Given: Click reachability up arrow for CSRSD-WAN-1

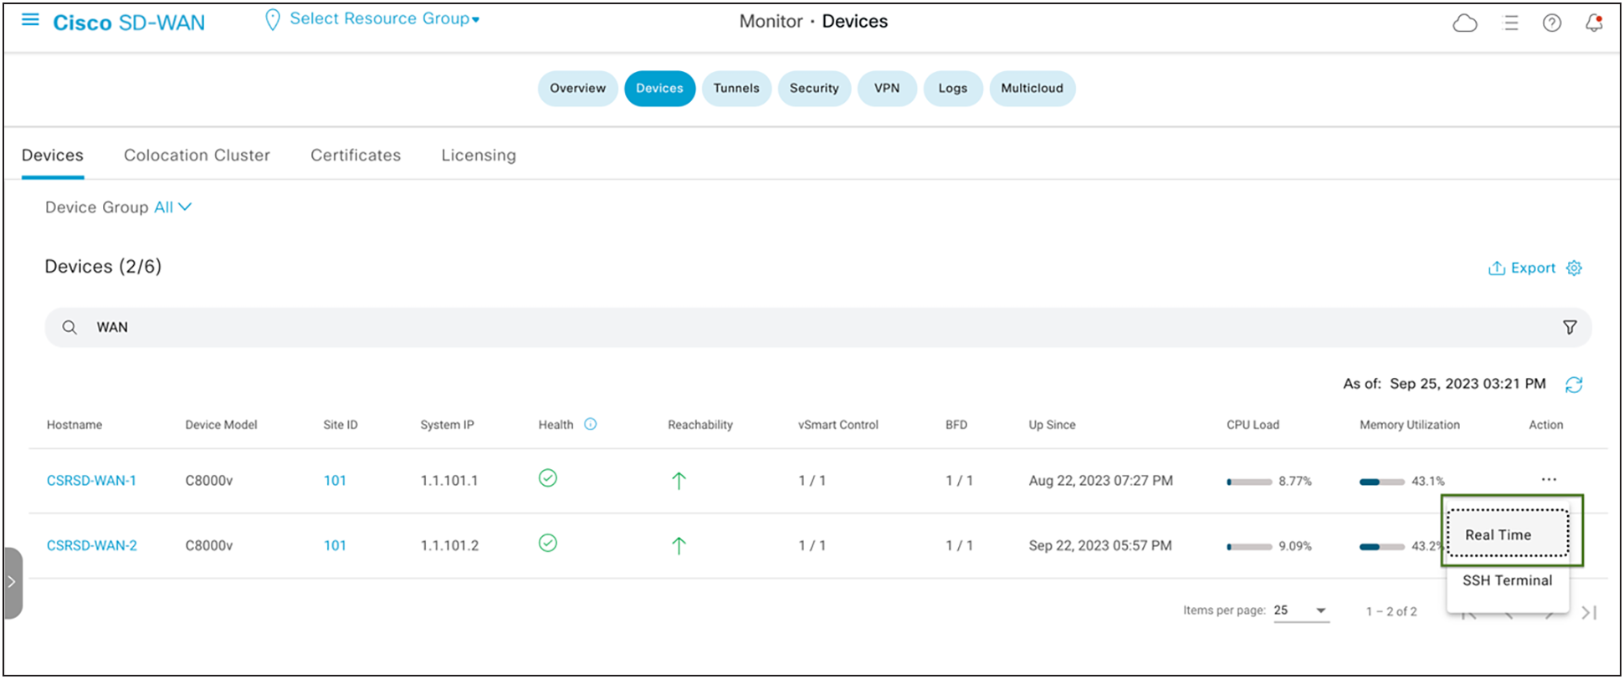Looking at the screenshot, I should [x=679, y=481].
